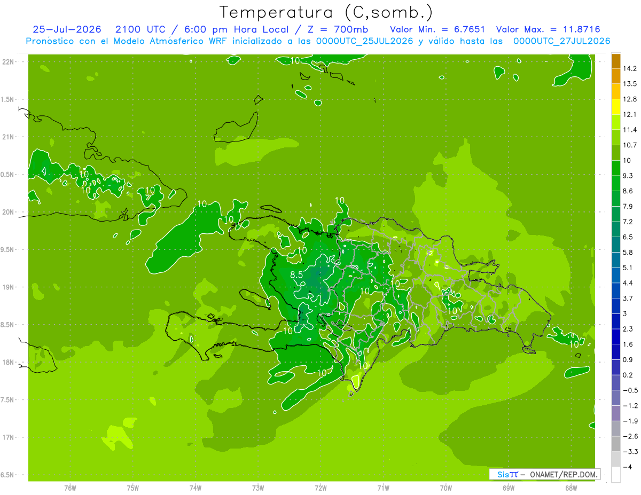Click the '-4' color scale value
The height and width of the screenshot is (495, 641).
click(627, 467)
